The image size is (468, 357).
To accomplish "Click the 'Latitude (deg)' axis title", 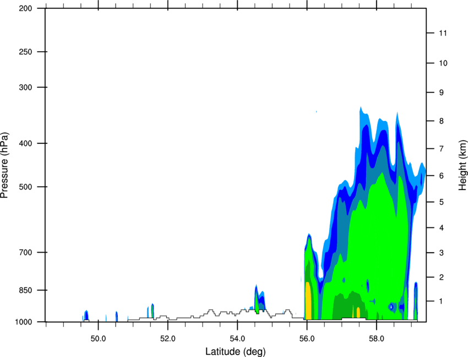I will [x=236, y=352].
